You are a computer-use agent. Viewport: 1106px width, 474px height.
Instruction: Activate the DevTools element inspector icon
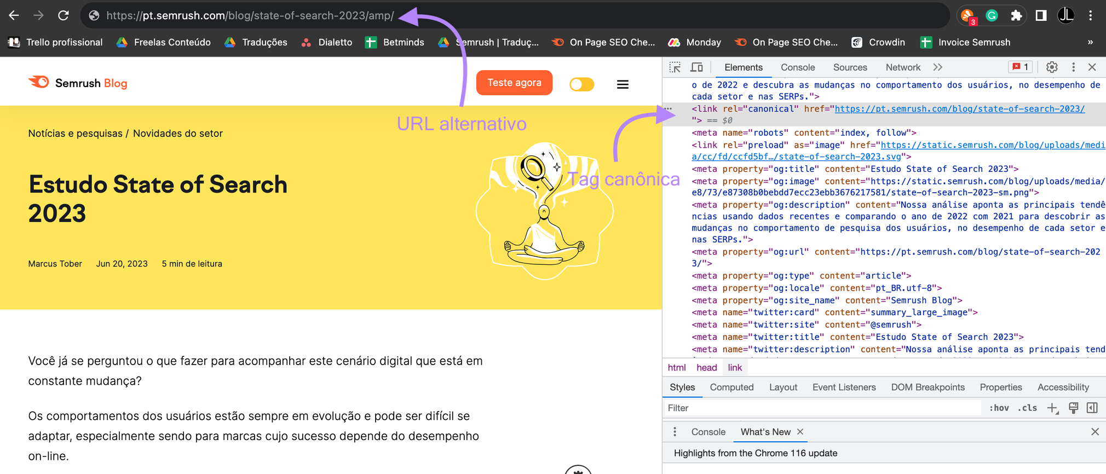click(x=675, y=67)
